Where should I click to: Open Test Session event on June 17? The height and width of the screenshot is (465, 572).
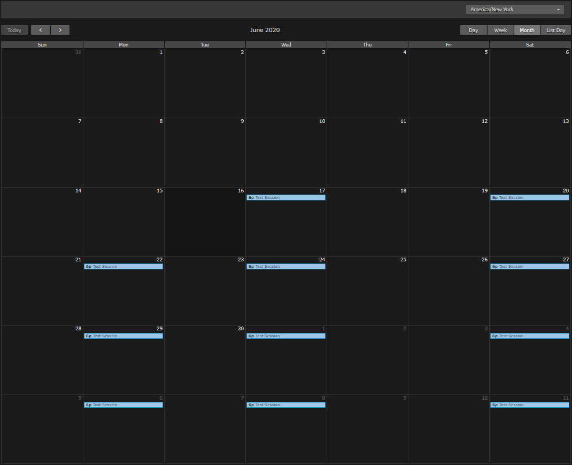[285, 198]
